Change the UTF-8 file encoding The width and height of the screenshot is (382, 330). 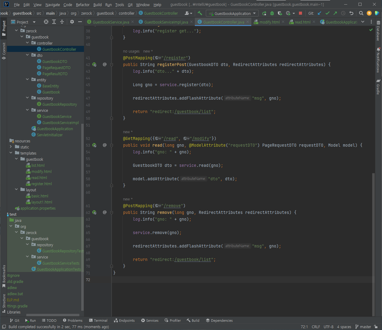point(329,327)
